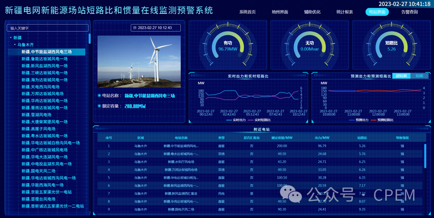Select 新疆.晋商达坂城风电一场 station
Screen dimensions: 434x218
tap(44, 108)
